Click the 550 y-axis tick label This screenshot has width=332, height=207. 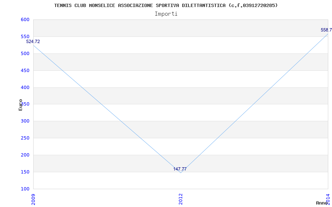coord(25,36)
